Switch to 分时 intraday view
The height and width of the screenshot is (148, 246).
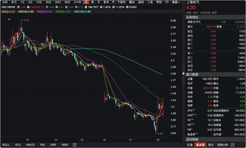(x=5, y=2)
